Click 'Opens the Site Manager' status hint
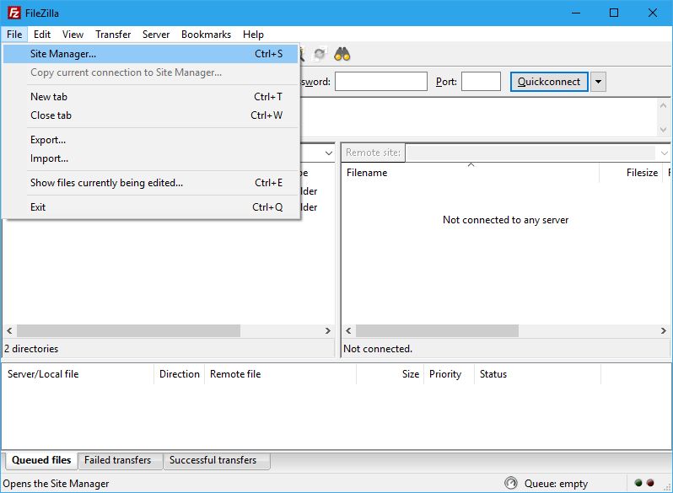Screen dimensions: 673x493 click(x=56, y=484)
